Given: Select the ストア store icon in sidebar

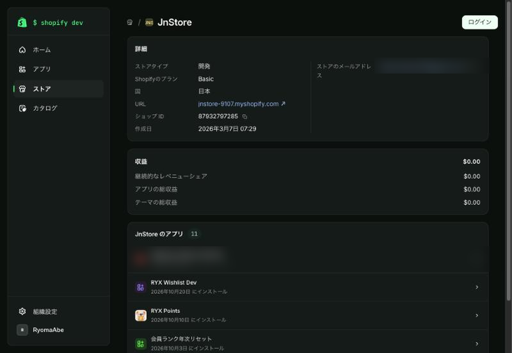Looking at the screenshot, I should pos(22,89).
